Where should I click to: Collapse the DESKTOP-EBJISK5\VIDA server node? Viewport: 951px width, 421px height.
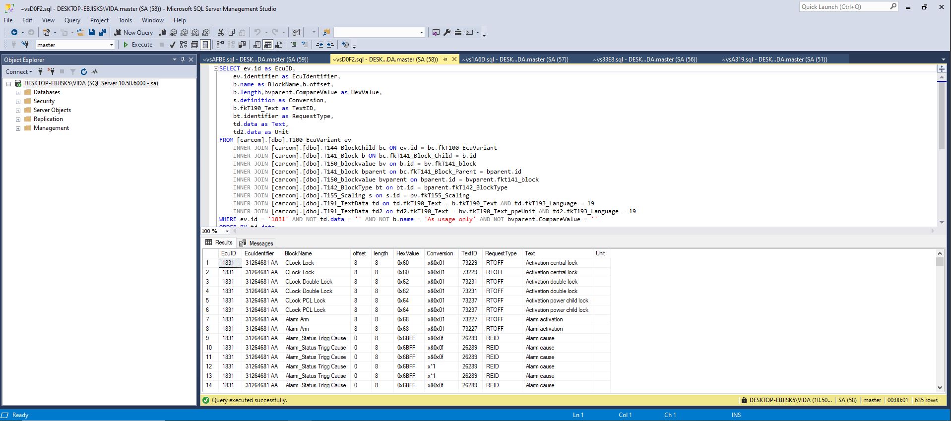click(x=8, y=84)
